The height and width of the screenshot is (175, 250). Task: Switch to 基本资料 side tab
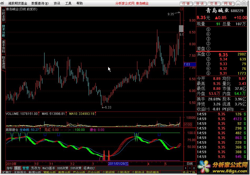3,47
